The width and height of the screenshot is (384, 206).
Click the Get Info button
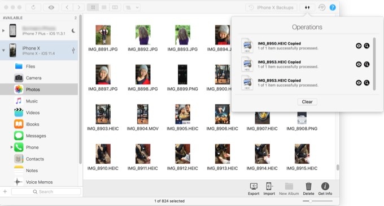(x=325, y=189)
